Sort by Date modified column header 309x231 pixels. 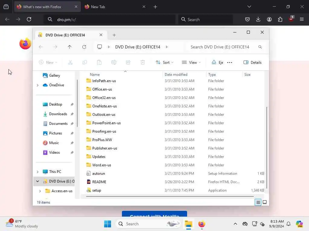pos(176,75)
